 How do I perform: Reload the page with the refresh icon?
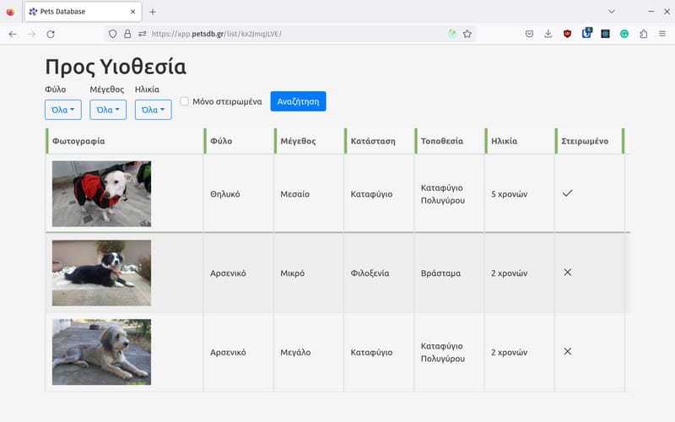pos(51,34)
